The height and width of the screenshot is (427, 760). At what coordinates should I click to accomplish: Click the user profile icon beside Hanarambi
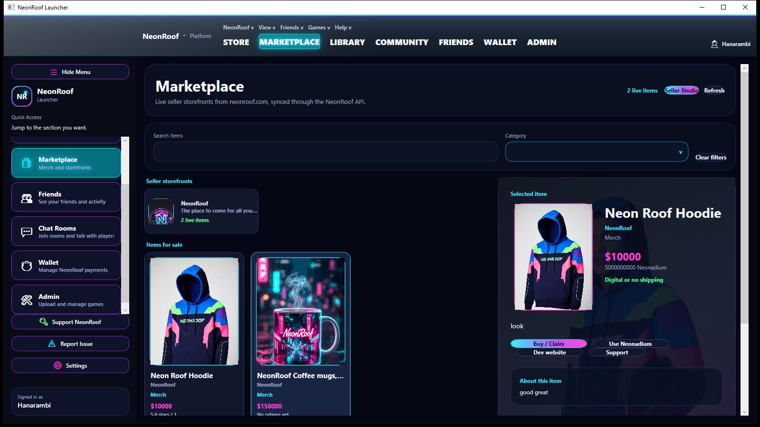(714, 44)
